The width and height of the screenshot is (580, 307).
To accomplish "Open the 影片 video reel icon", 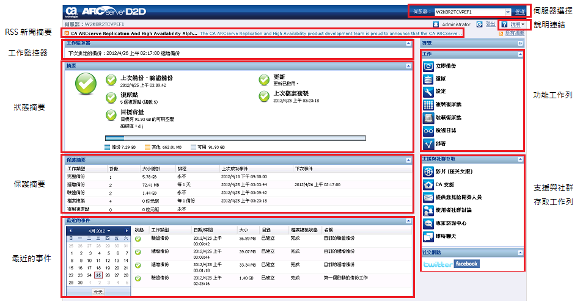I will (x=428, y=172).
